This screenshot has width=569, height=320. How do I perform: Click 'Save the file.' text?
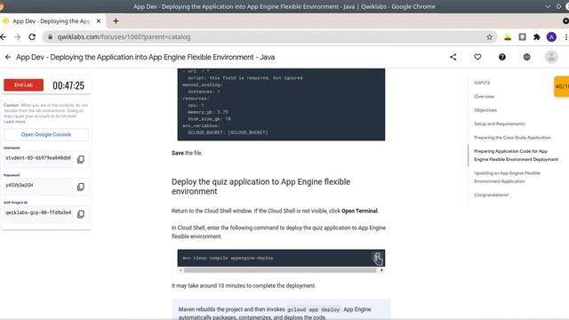click(187, 153)
